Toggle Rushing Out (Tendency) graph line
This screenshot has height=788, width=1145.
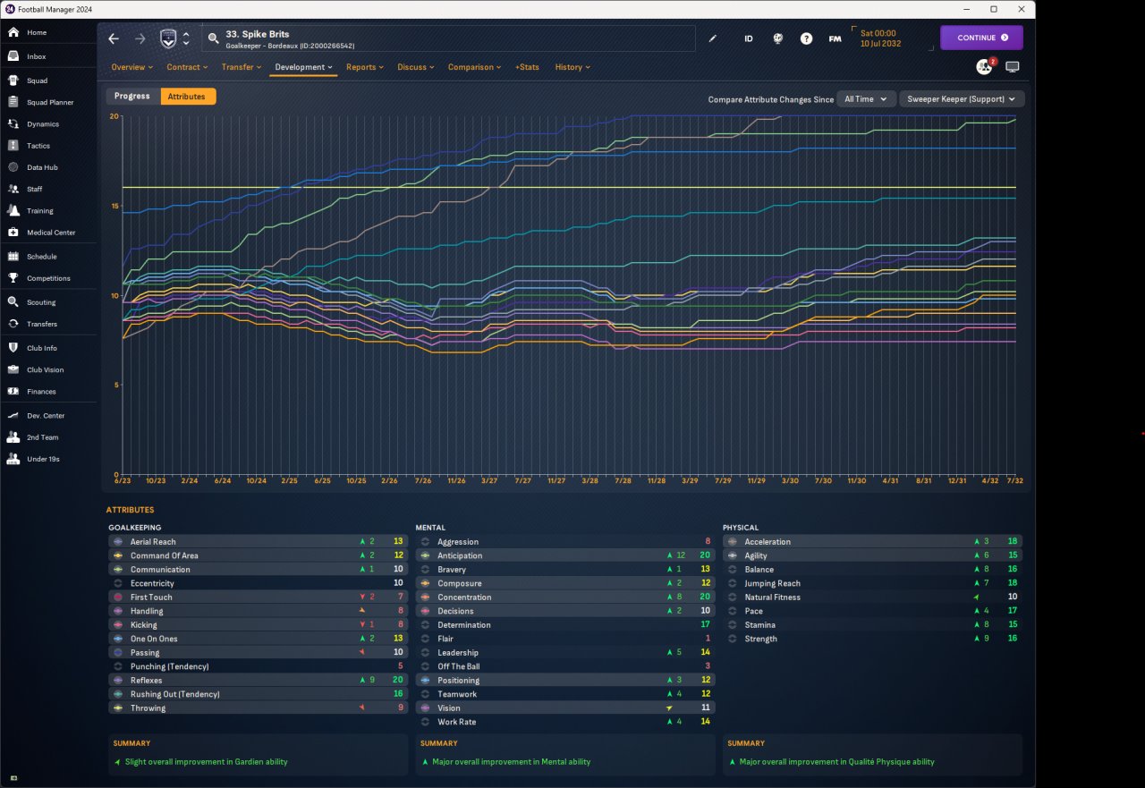pyautogui.click(x=117, y=694)
